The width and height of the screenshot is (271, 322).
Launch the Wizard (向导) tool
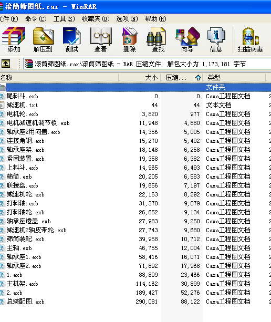coord(187,39)
